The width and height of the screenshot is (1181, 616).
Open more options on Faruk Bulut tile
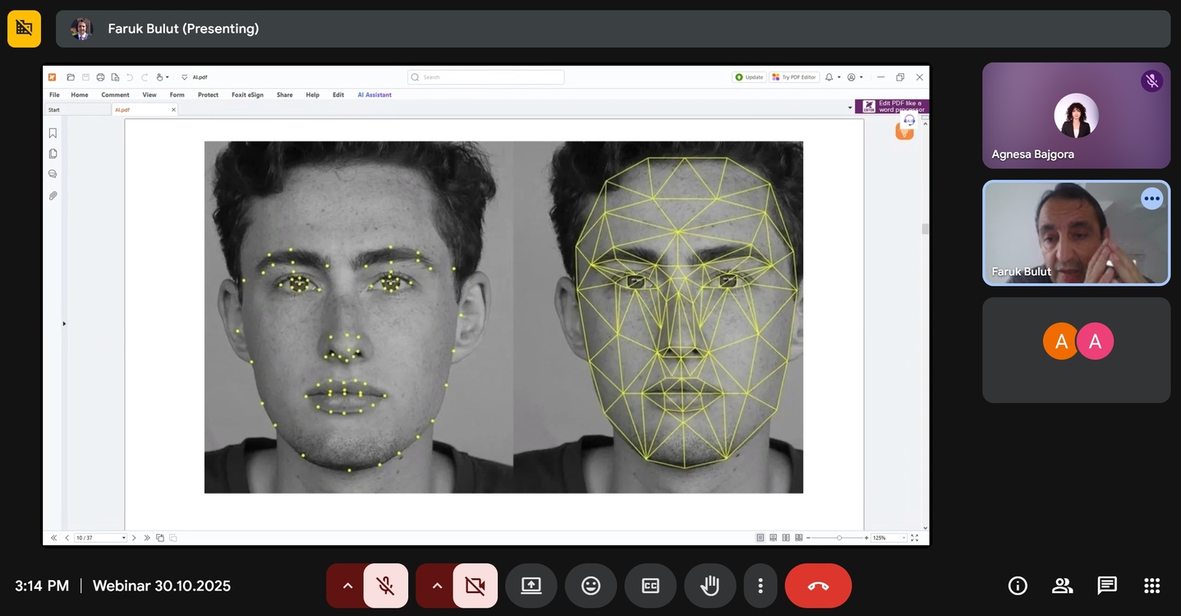[x=1151, y=199]
